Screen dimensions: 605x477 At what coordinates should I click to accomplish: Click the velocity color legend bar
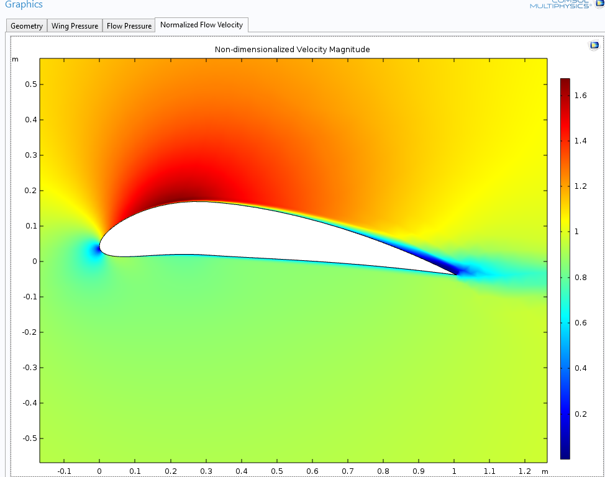(565, 268)
